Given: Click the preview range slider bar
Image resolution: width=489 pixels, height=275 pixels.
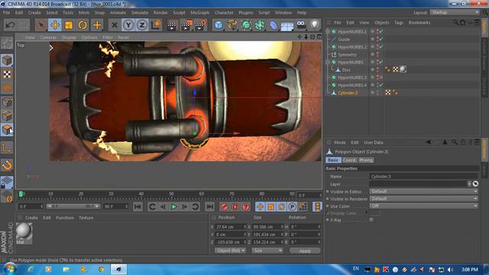Looking at the screenshot, I should pyautogui.click(x=73, y=206).
